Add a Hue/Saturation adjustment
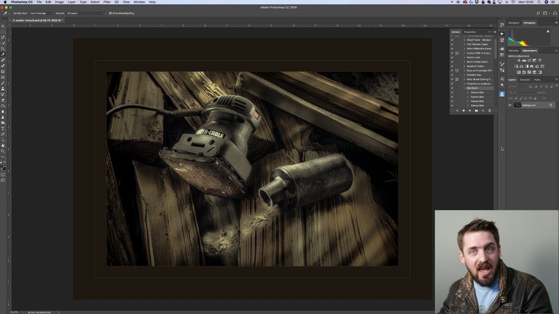Image resolution: width=559 pixels, height=314 pixels. [516, 66]
